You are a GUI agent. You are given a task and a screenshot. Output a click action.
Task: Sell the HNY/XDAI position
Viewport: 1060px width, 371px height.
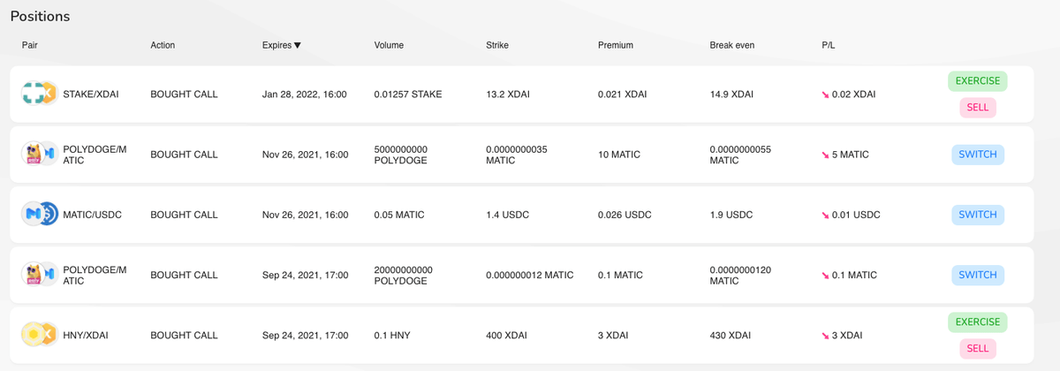(978, 349)
